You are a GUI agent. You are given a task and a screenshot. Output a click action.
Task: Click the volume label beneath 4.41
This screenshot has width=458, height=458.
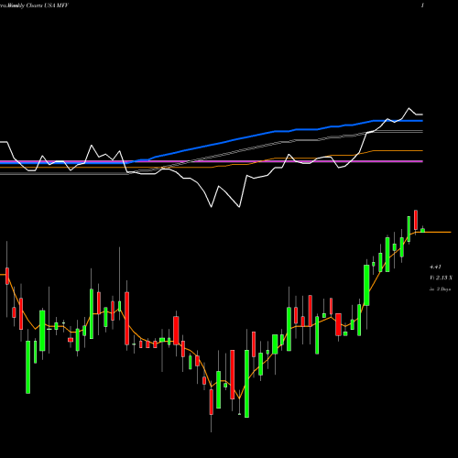point(441,278)
